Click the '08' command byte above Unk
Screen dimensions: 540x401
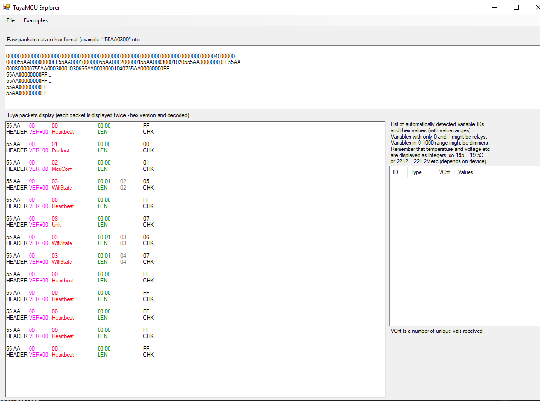54,219
